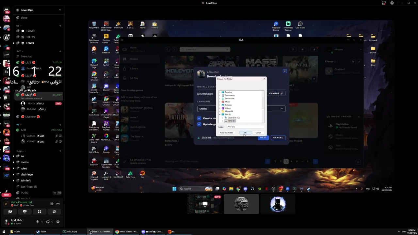The width and height of the screenshot is (418, 235).
Task: Open Discord help icon in title bar
Action: (x=392, y=3)
